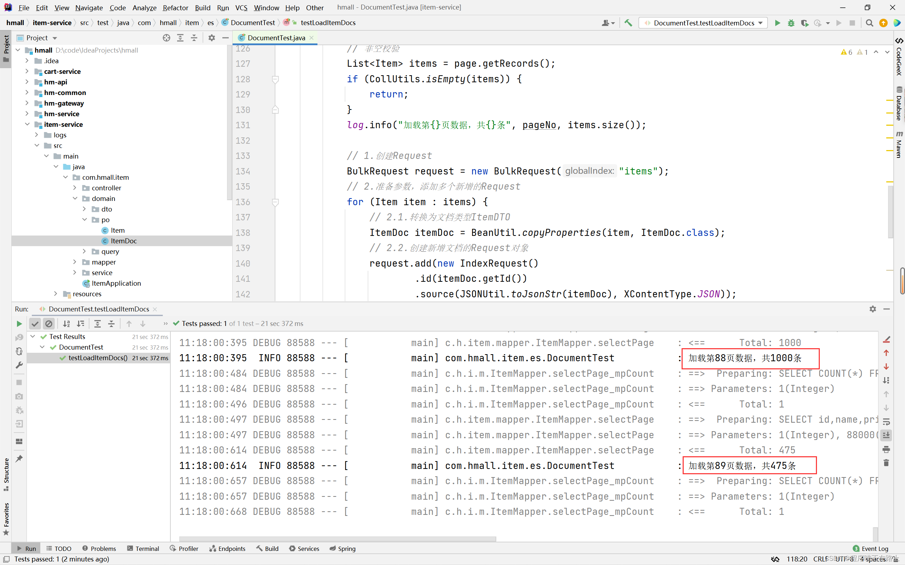The width and height of the screenshot is (905, 565).
Task: Click the green Run button in the top toolbar
Action: coord(777,23)
